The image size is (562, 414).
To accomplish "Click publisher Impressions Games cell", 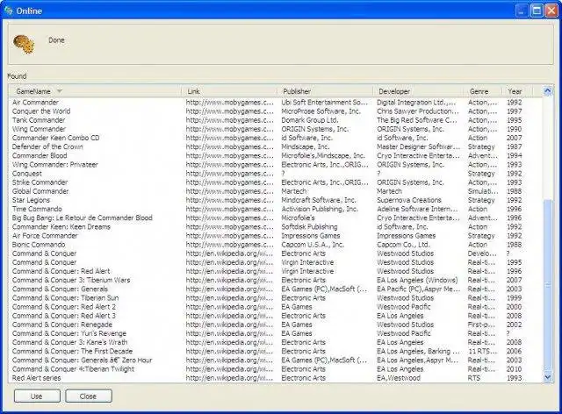I will [310, 236].
